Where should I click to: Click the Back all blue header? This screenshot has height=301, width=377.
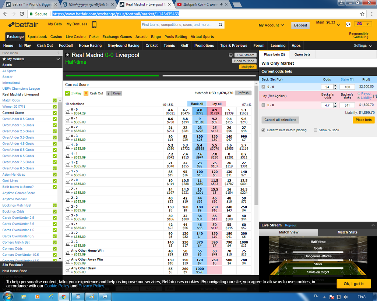click(x=197, y=104)
